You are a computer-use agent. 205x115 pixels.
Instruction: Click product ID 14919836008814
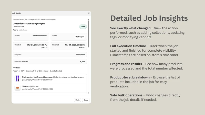(37, 80)
